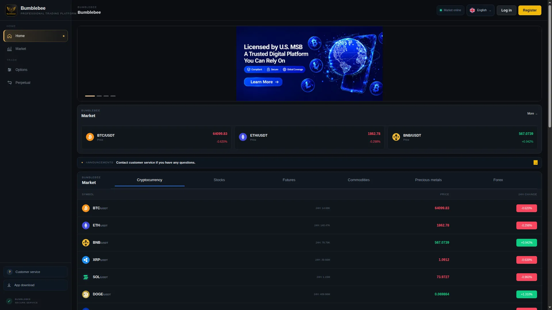This screenshot has height=310, width=552.
Task: Click the page vertical scrollbar
Action: coord(550,66)
